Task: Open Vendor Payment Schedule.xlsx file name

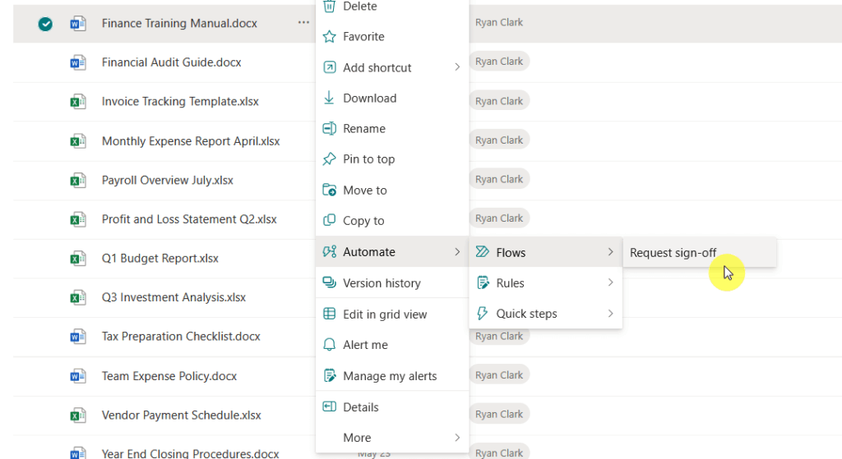Action: click(181, 415)
